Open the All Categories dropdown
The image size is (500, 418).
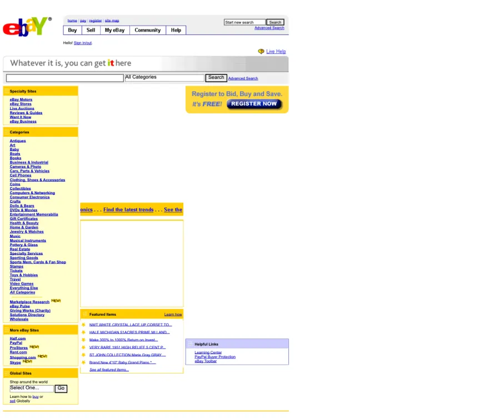pyautogui.click(x=164, y=77)
